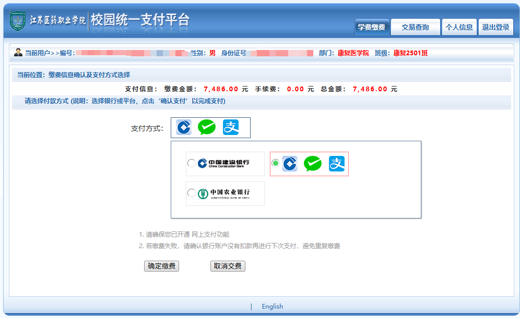Click the 校园统一支付平台 title

[x=140, y=20]
